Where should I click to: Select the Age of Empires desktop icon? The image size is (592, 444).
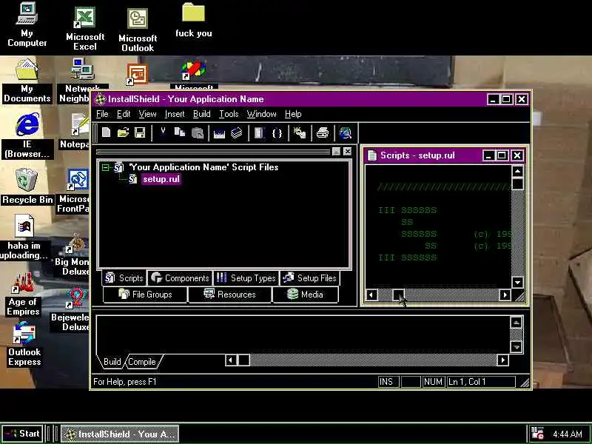(x=24, y=295)
